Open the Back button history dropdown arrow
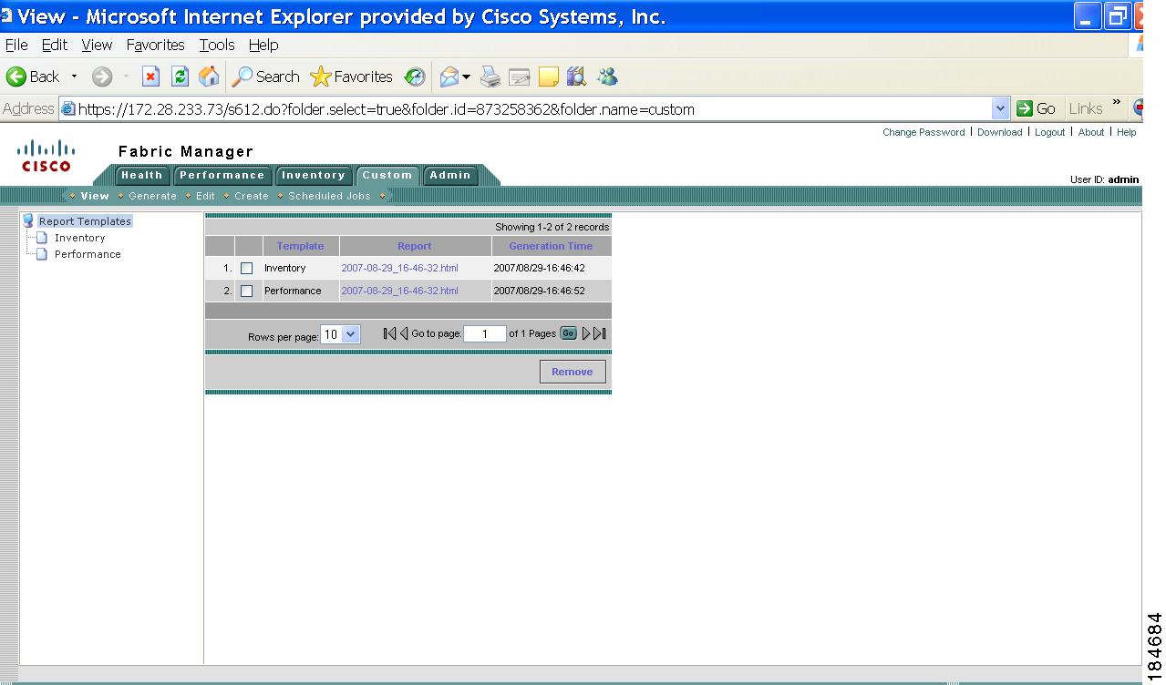Image resolution: width=1166 pixels, height=685 pixels. pos(75,77)
